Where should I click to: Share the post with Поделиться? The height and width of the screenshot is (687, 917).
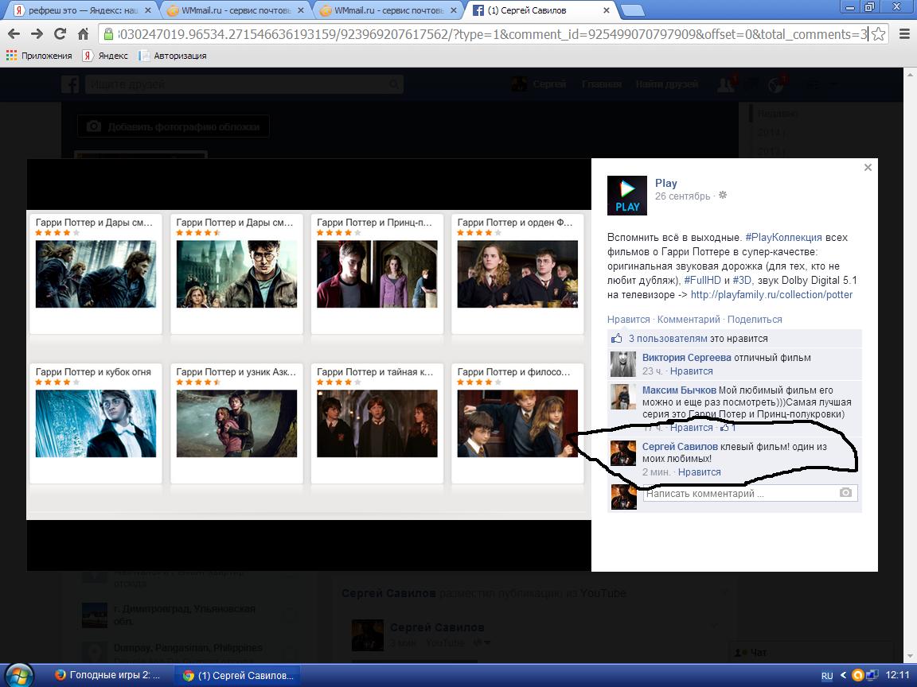755,320
